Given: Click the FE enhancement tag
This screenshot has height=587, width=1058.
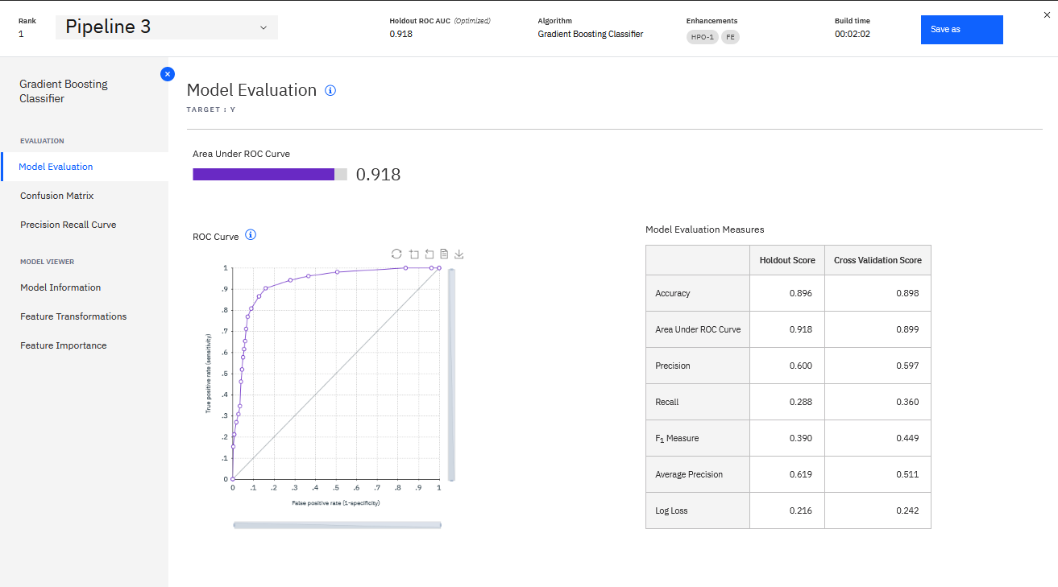Looking at the screenshot, I should point(729,37).
